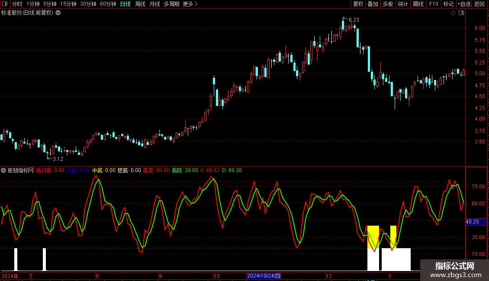Click the 15.00 indicator axis label
The width and height of the screenshot is (489, 281).
click(x=478, y=254)
